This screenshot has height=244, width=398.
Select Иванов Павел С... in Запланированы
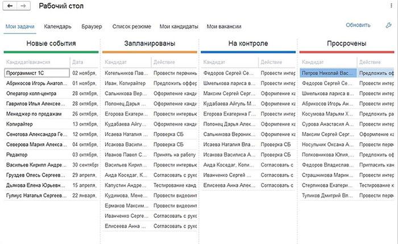click(x=150, y=155)
